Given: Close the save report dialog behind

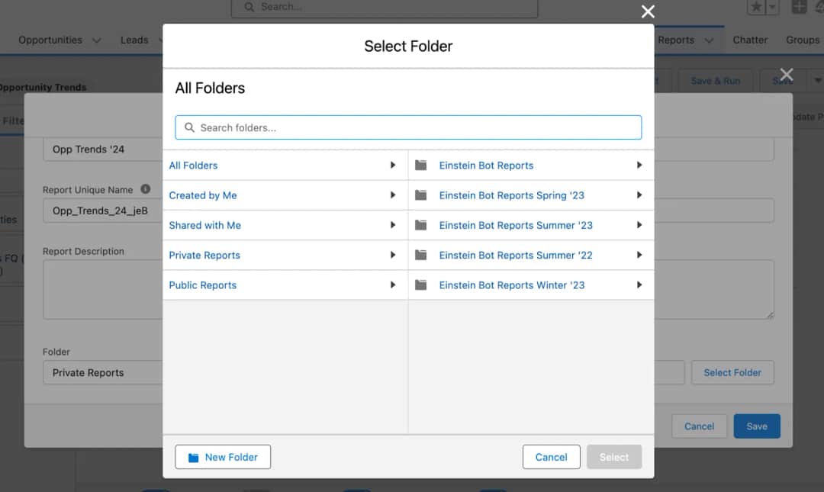Looking at the screenshot, I should [x=786, y=75].
